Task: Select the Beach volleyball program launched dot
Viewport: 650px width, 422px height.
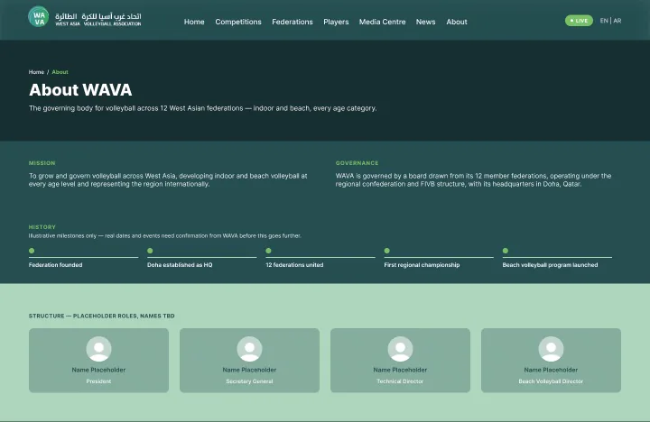Action: (x=506, y=251)
